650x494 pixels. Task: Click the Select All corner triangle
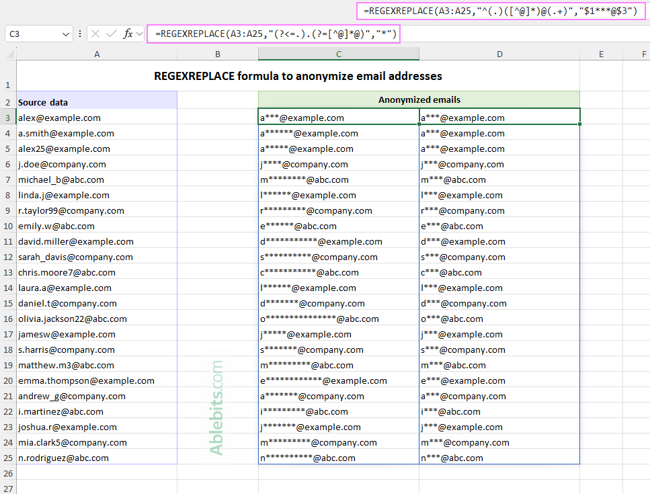click(x=10, y=54)
